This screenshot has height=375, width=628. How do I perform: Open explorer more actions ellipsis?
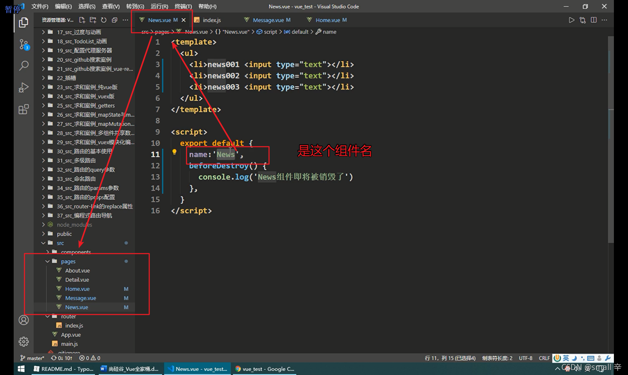(x=125, y=20)
